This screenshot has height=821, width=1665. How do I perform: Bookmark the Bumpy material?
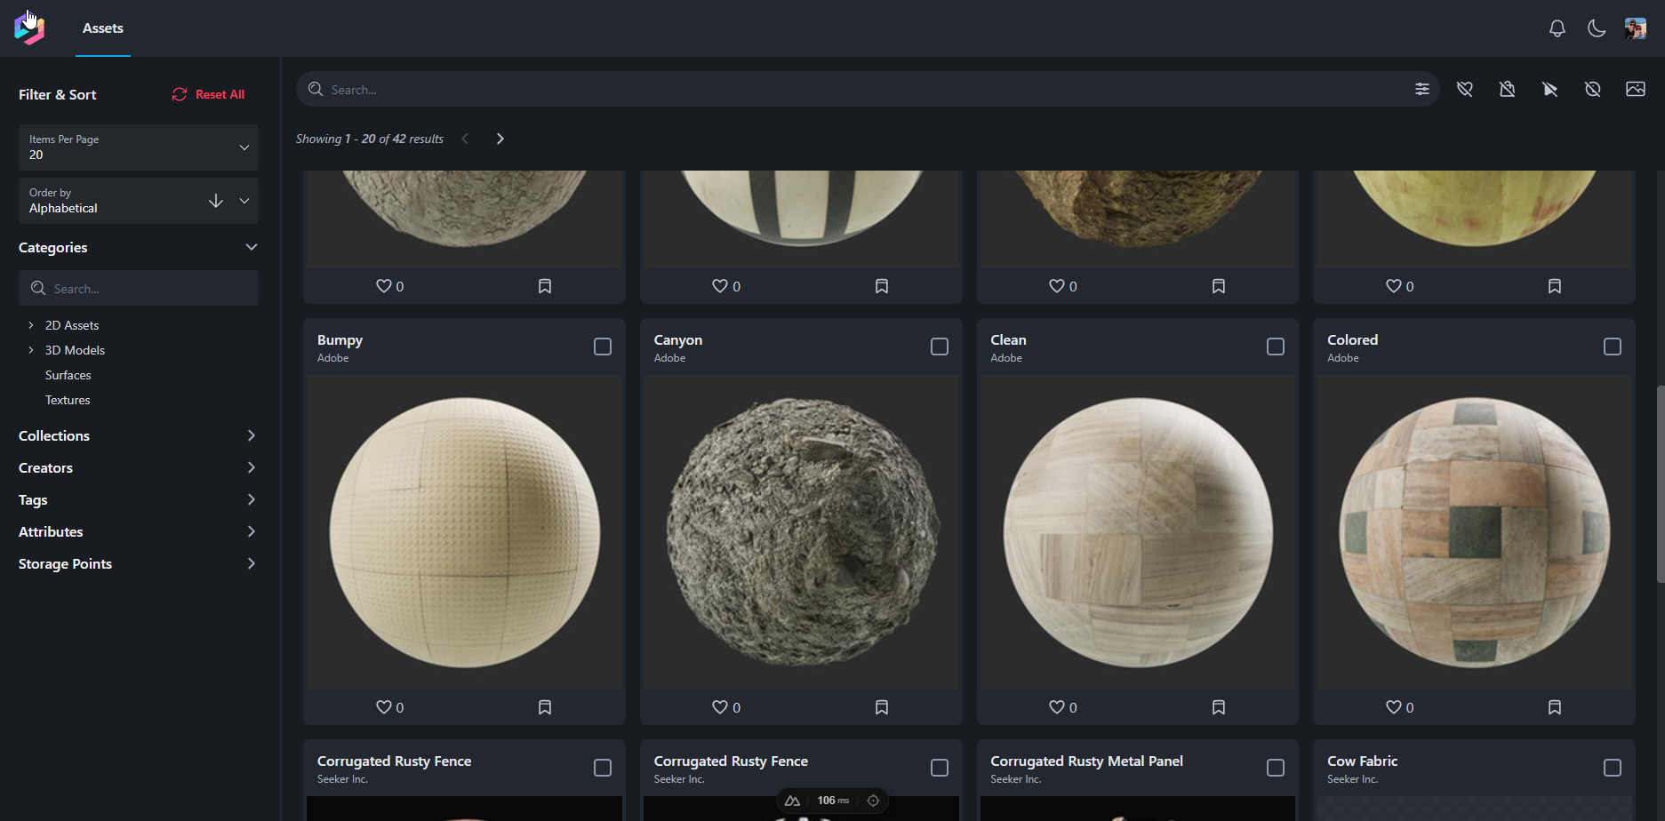[x=545, y=707]
